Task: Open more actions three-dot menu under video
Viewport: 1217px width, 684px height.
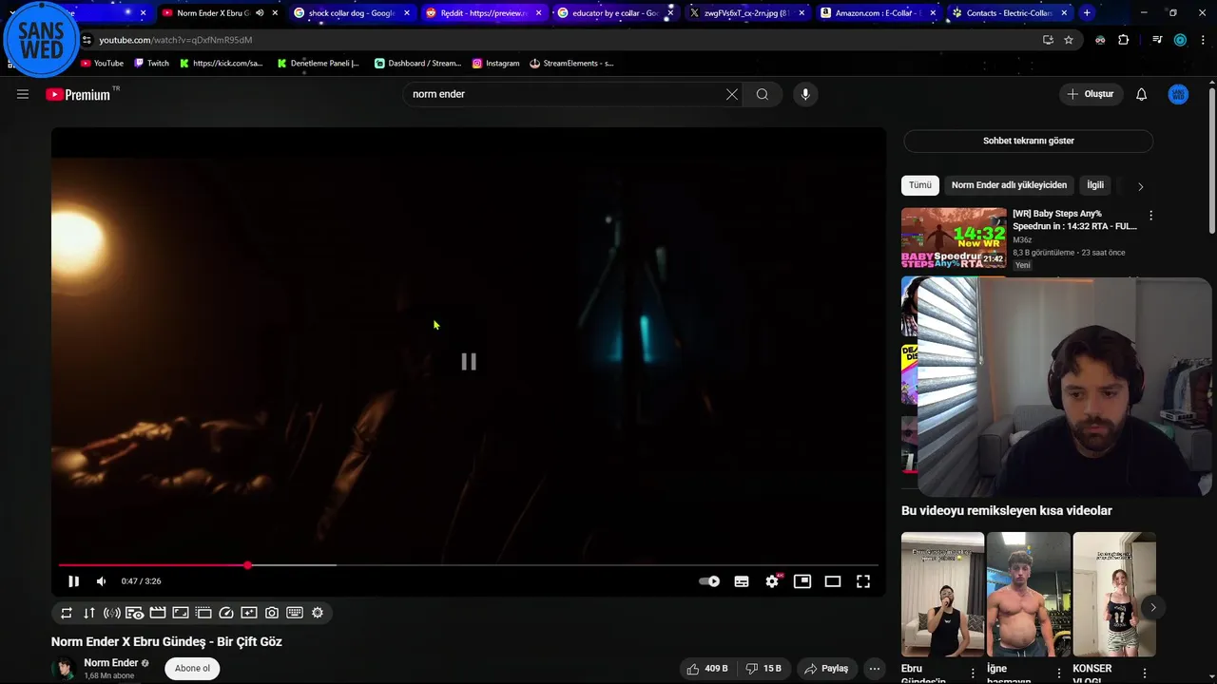Action: pyautogui.click(x=875, y=669)
